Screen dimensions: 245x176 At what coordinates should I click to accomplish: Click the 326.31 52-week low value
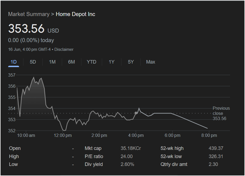point(216,156)
